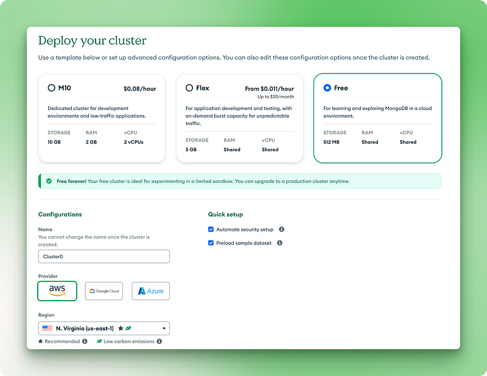Screen dimensions: 487x376
Task: Click the Quick setup section heading
Action: [x=225, y=214]
